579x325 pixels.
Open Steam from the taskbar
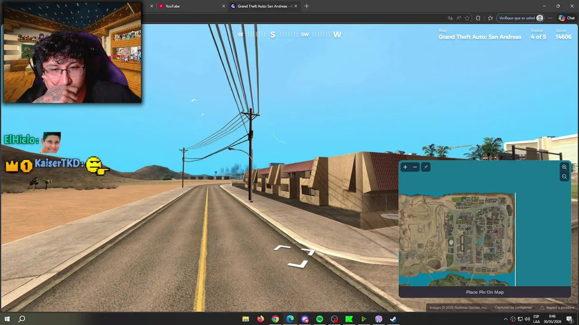coord(394,319)
